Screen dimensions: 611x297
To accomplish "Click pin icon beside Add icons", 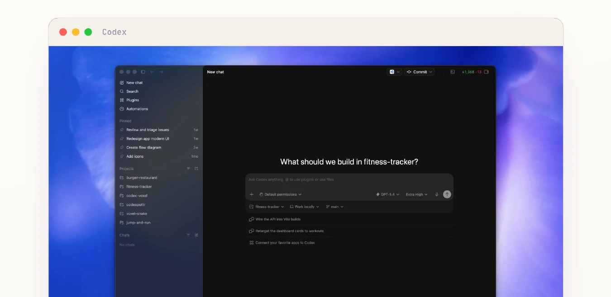I will pos(122,156).
